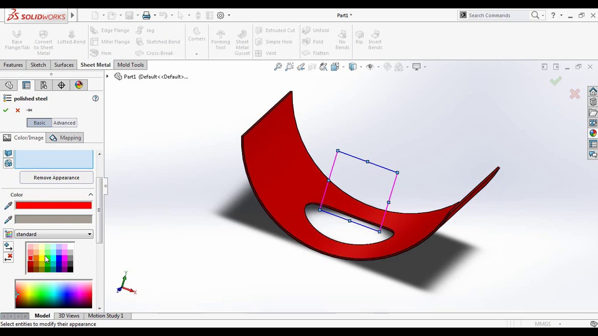
Task: Click the Base Flange/Tab tool
Action: pos(17,40)
